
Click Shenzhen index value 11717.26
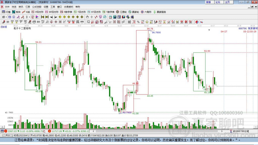pos(57,131)
